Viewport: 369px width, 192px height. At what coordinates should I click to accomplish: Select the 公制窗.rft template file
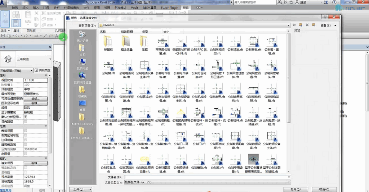tap(108, 67)
